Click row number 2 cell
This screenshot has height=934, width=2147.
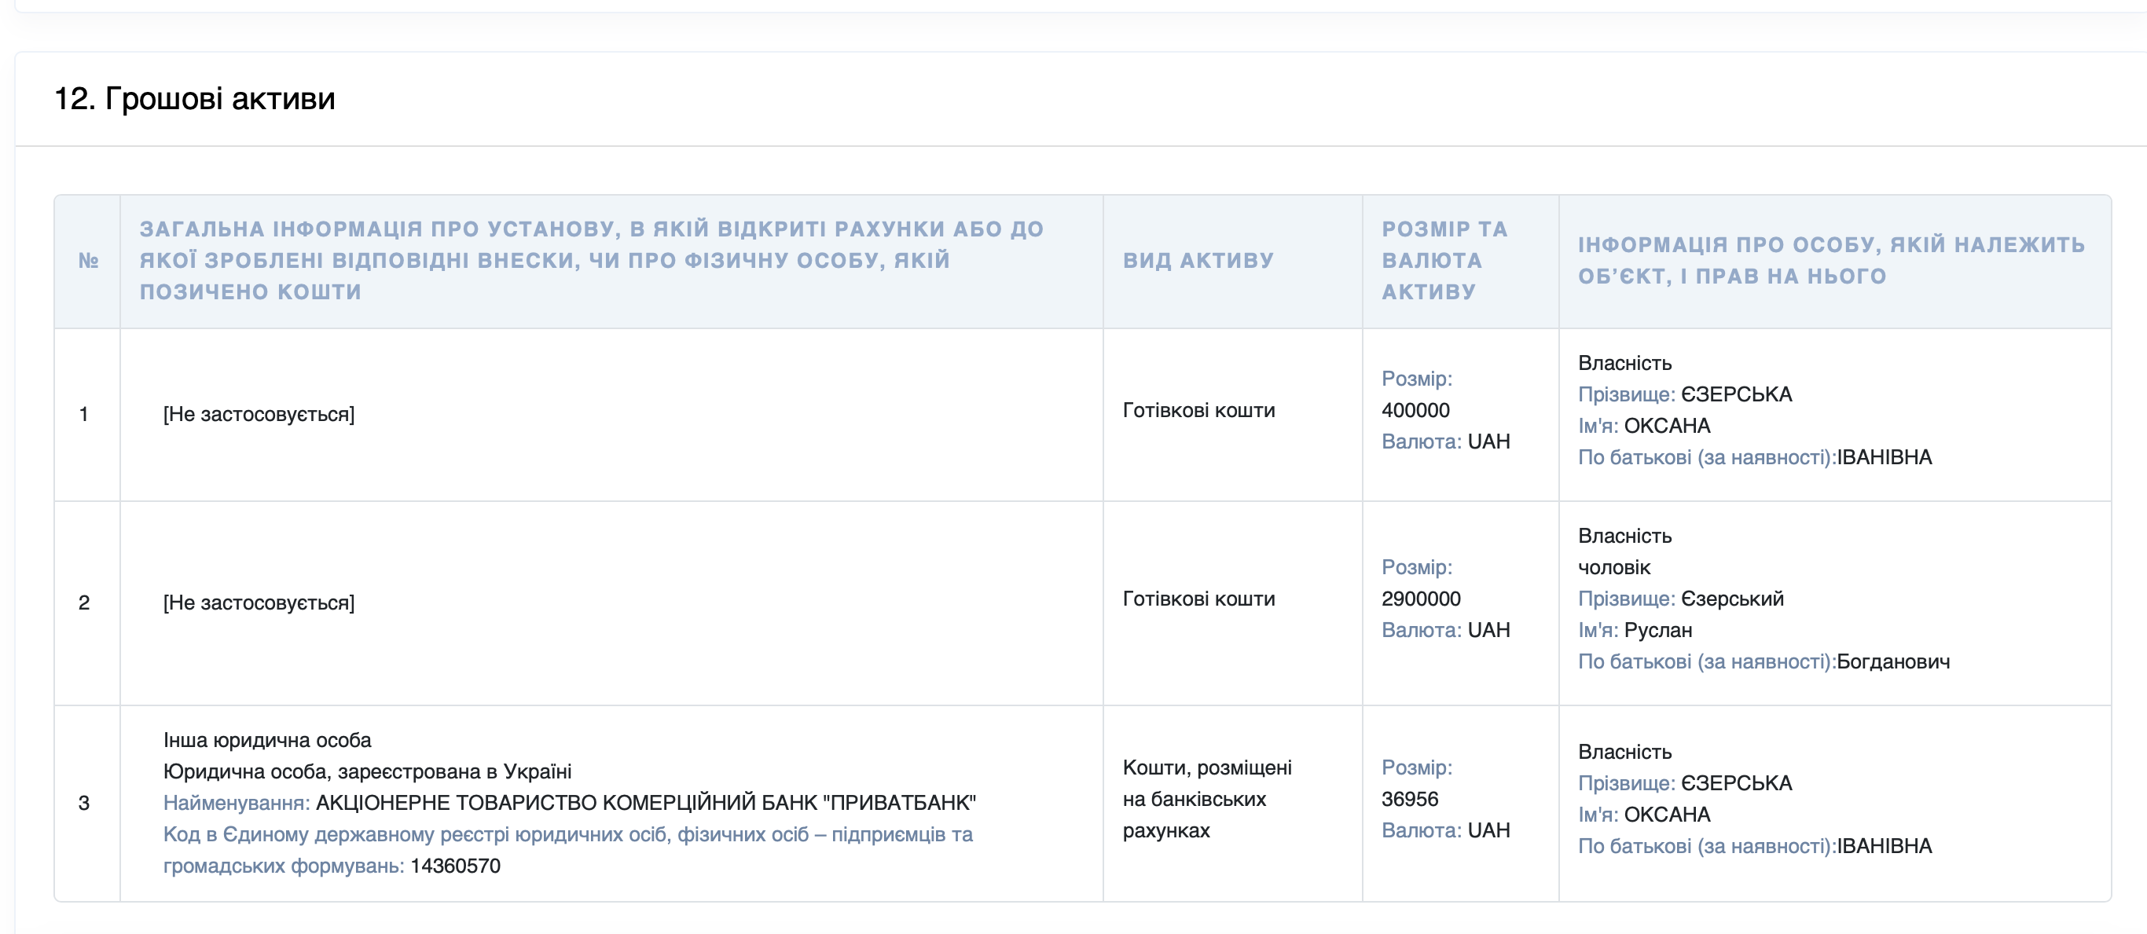(x=84, y=603)
